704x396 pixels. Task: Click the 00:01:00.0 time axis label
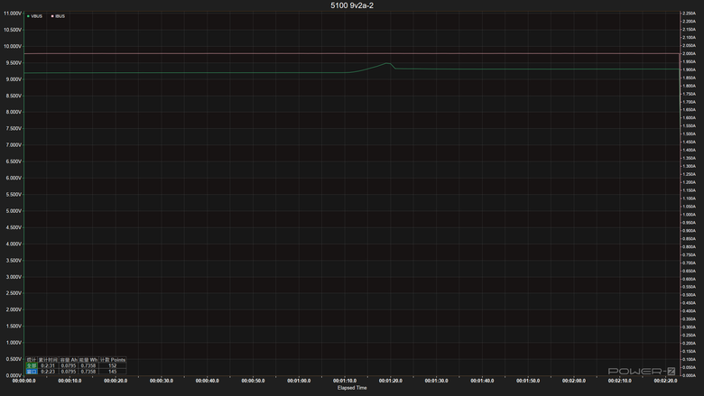[x=299, y=381]
